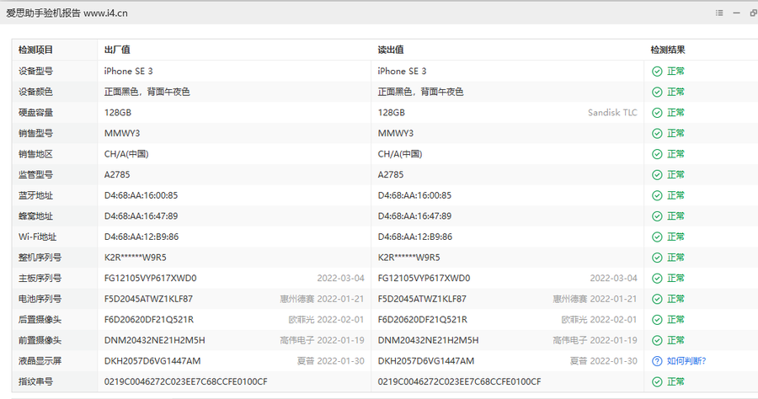Select the 前置摄像头 row label
The width and height of the screenshot is (758, 399).
coord(40,341)
